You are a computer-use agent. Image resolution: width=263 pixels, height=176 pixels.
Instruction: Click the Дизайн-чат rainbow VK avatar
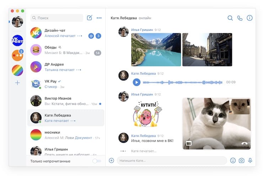click(x=36, y=33)
